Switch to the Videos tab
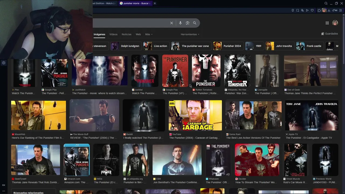Viewport: 345px width, 194px height. click(113, 34)
